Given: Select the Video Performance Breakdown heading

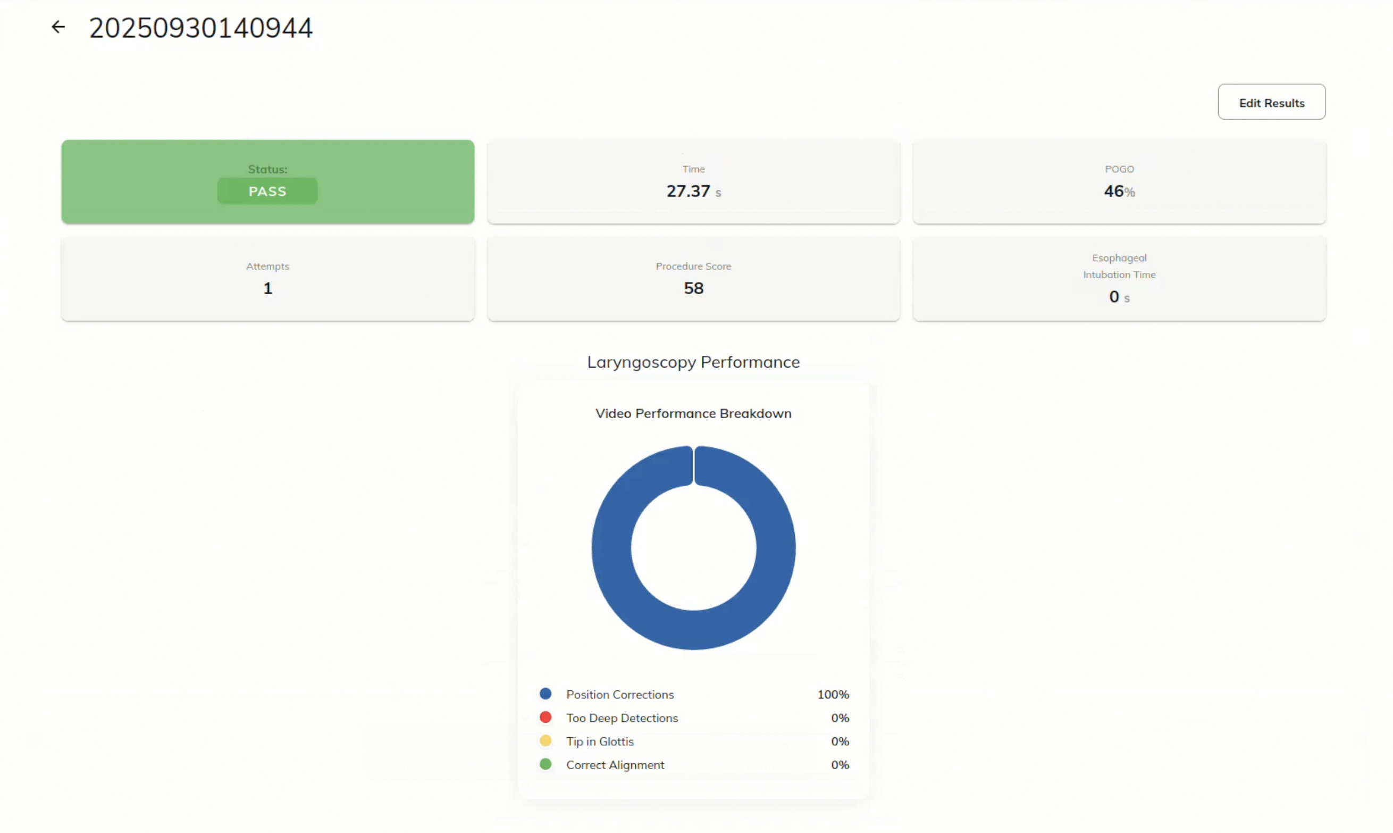Looking at the screenshot, I should [693, 413].
